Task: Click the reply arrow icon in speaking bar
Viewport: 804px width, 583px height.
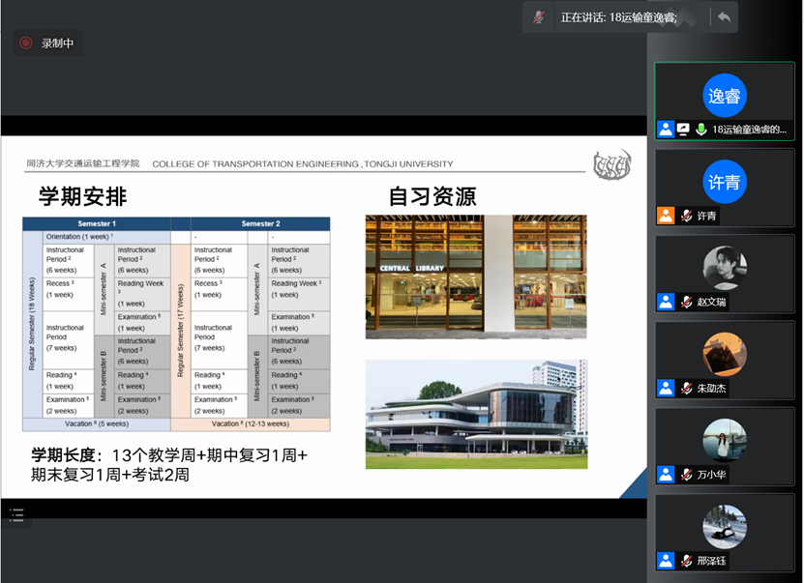Action: [723, 16]
